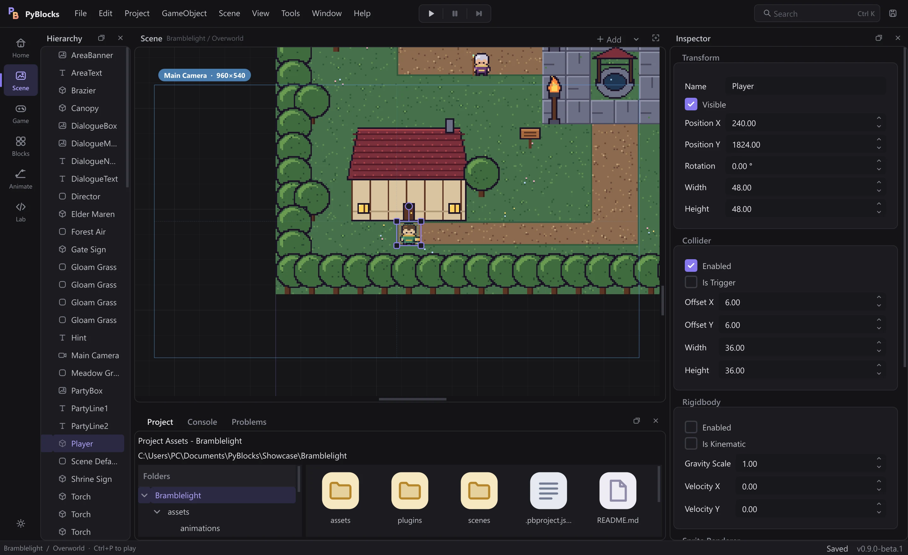908x555 pixels.
Task: Pop out the Project panel
Action: [x=637, y=420]
